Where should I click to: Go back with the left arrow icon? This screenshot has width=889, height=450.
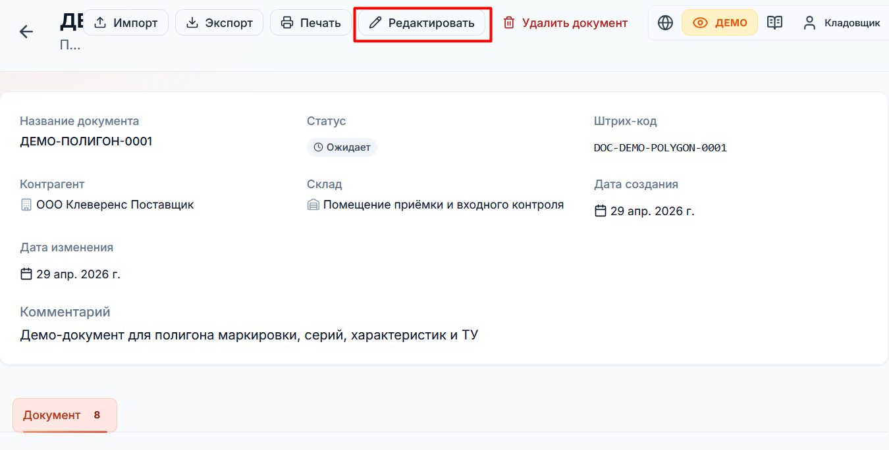pos(26,32)
